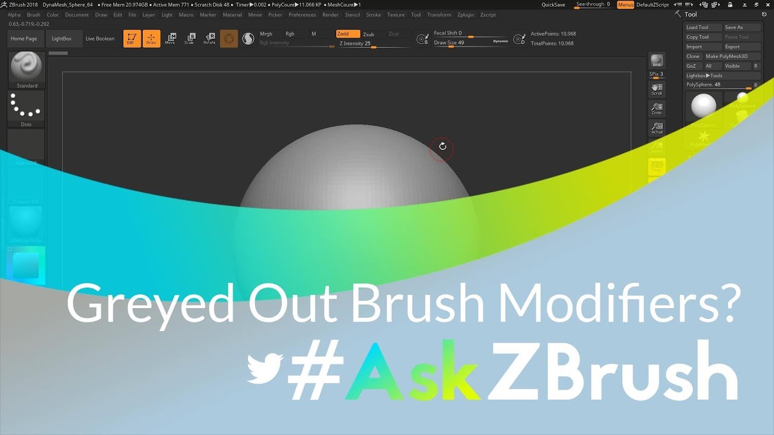Screen dimensions: 774x435
Task: Open the Brush palette menu
Action: (x=34, y=14)
